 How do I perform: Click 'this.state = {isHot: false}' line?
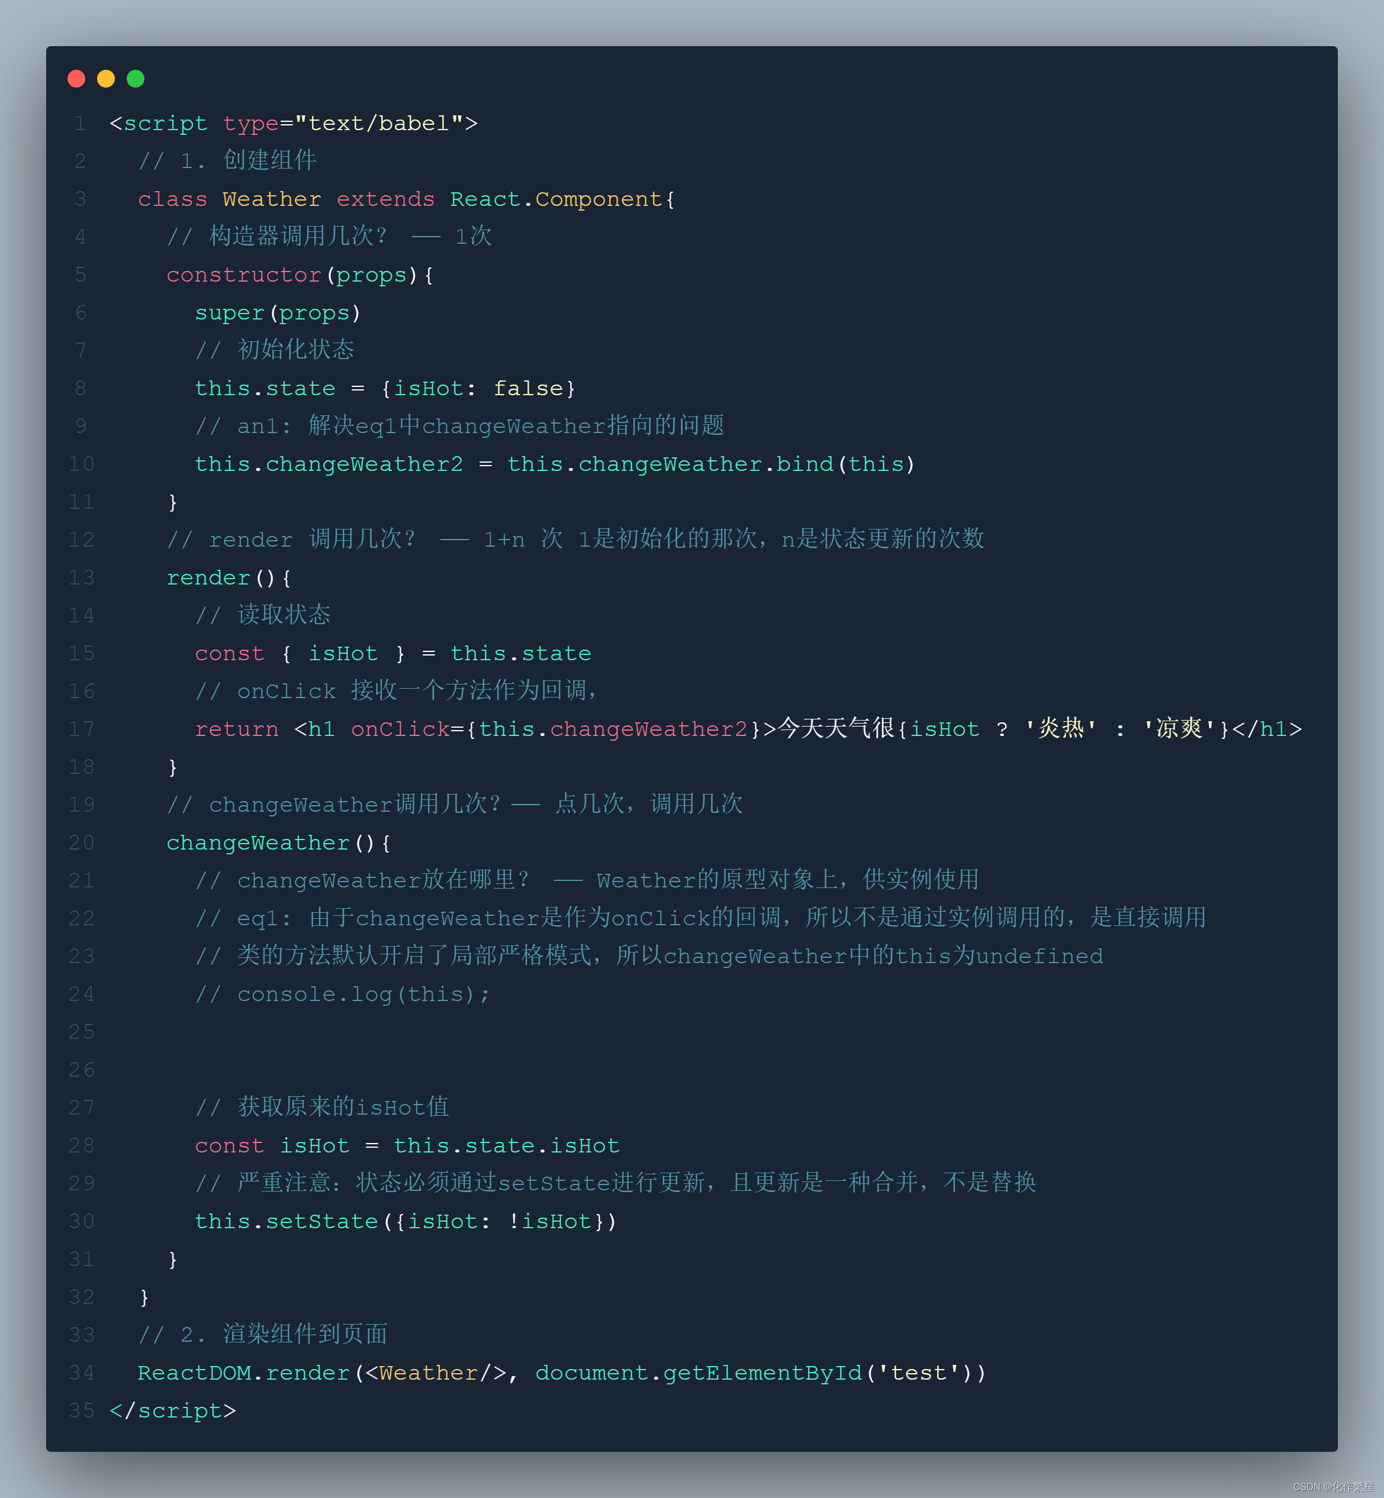click(x=385, y=389)
